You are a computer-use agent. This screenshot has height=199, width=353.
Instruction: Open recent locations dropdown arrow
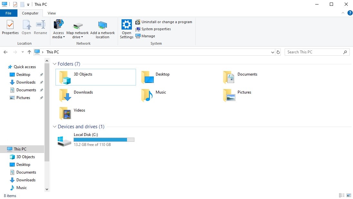click(23, 52)
